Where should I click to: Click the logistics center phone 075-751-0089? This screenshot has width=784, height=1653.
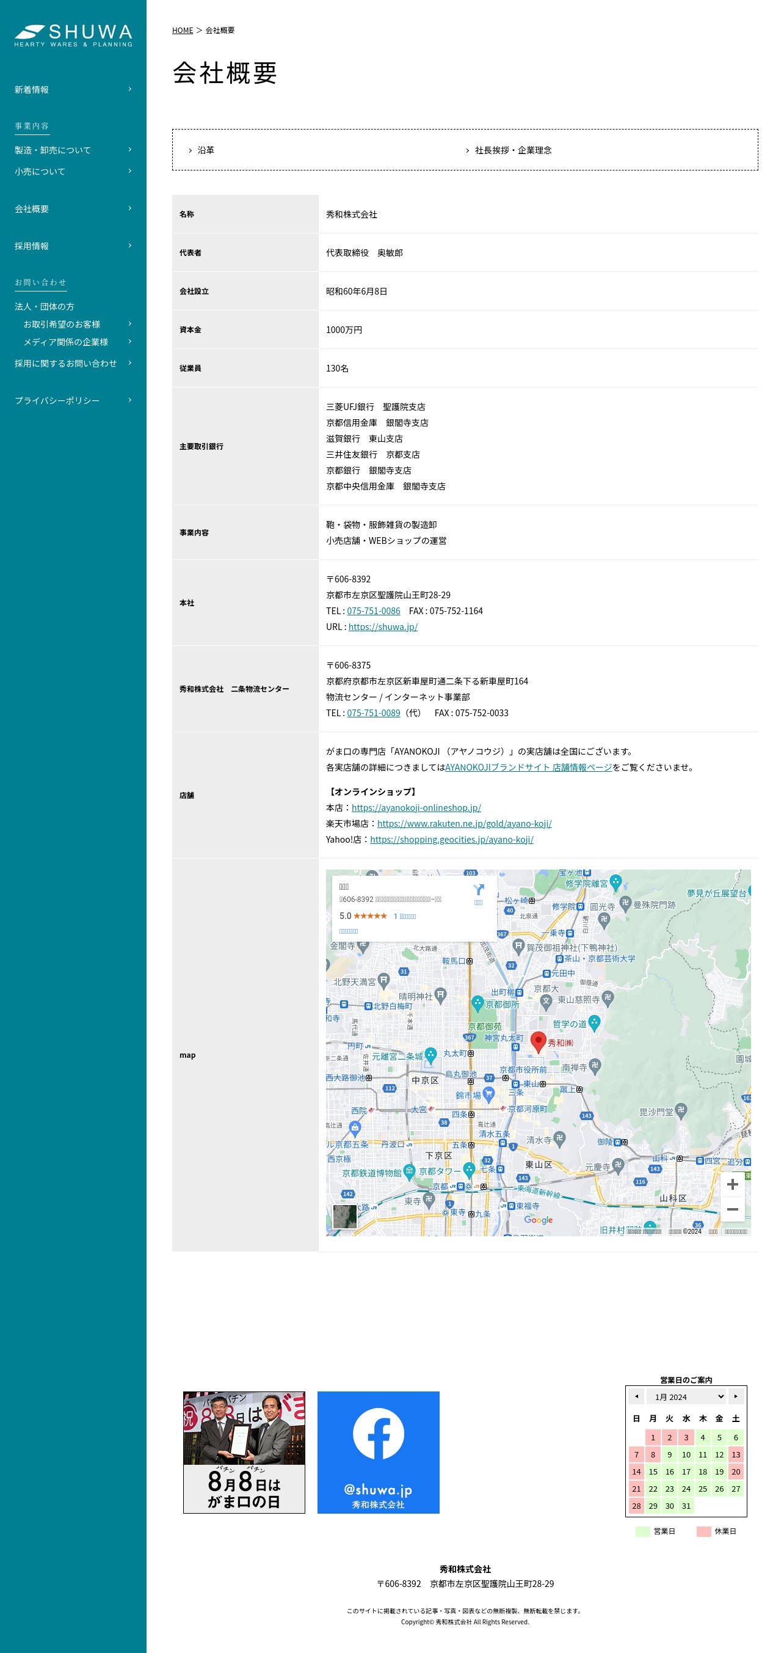[373, 713]
